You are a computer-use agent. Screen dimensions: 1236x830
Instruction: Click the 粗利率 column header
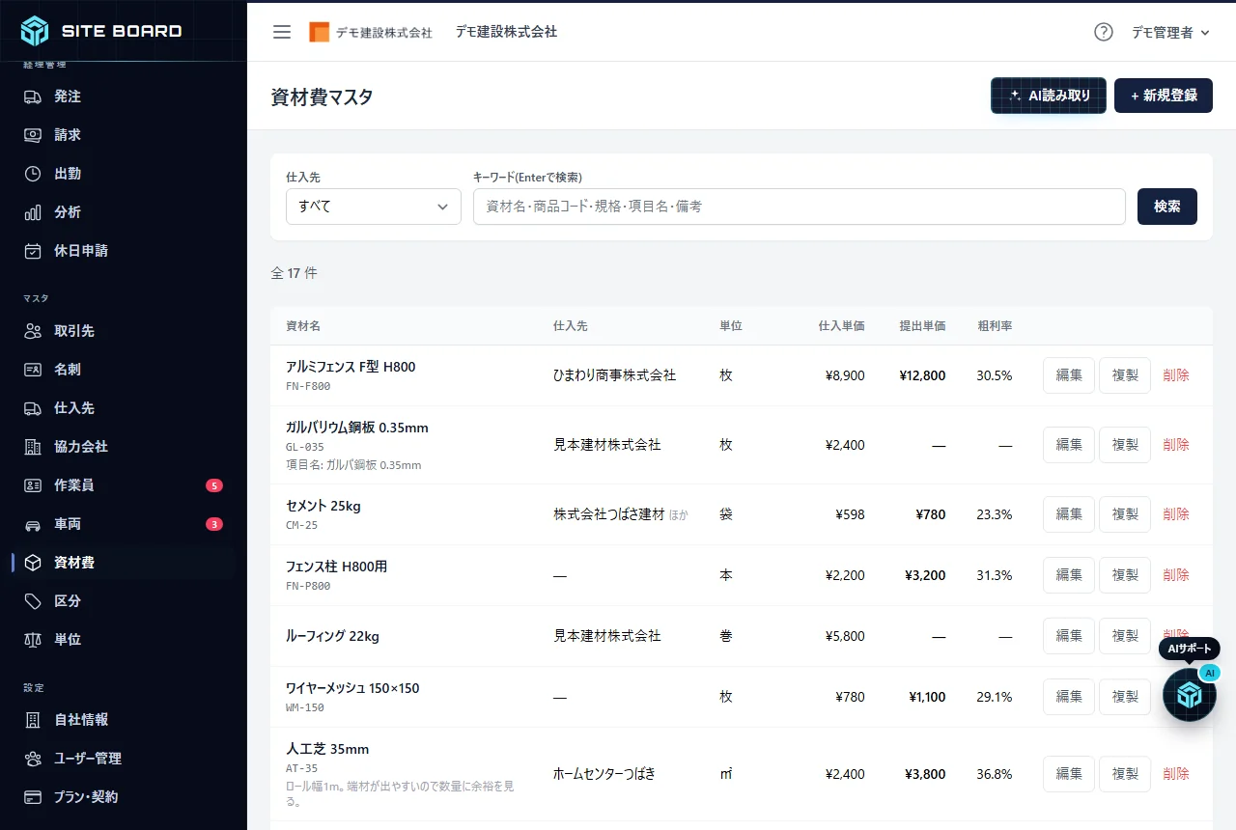tap(995, 326)
